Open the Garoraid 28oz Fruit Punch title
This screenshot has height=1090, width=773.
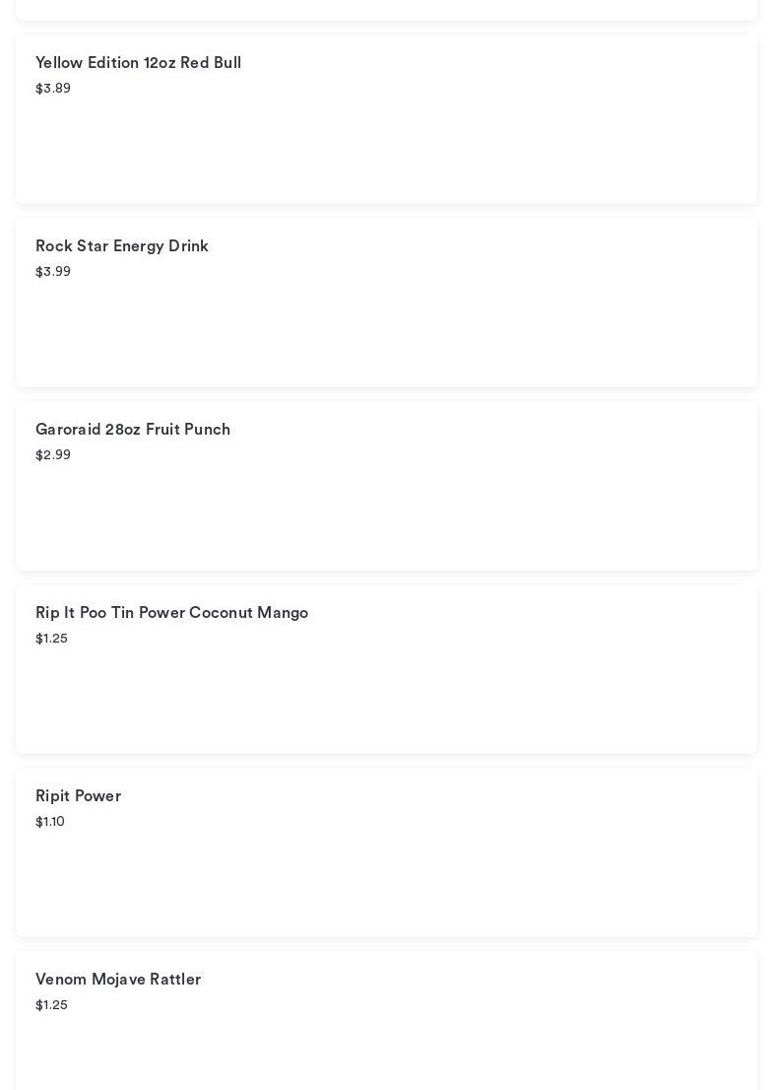point(133,430)
